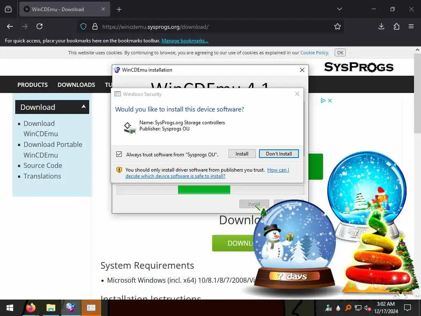Close the WinCDEmu - Download tab

[103, 9]
